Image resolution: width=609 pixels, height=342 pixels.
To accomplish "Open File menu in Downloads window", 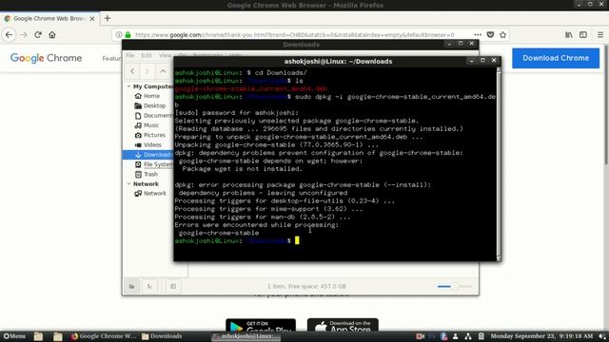I will click(x=129, y=55).
